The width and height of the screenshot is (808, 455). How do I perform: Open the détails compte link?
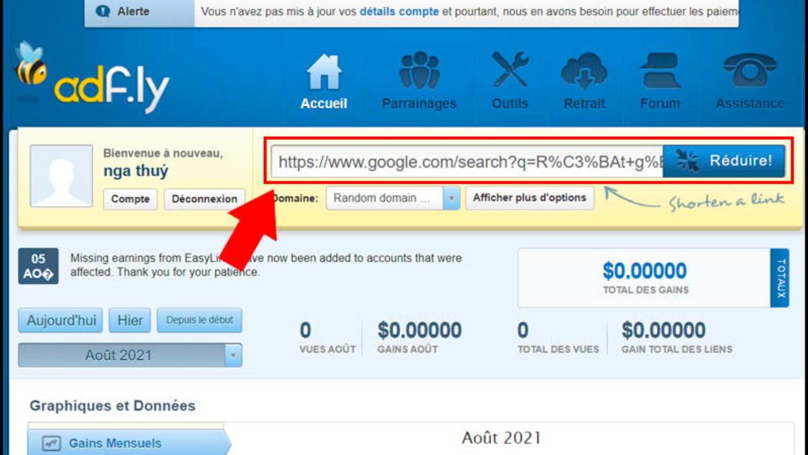[398, 11]
